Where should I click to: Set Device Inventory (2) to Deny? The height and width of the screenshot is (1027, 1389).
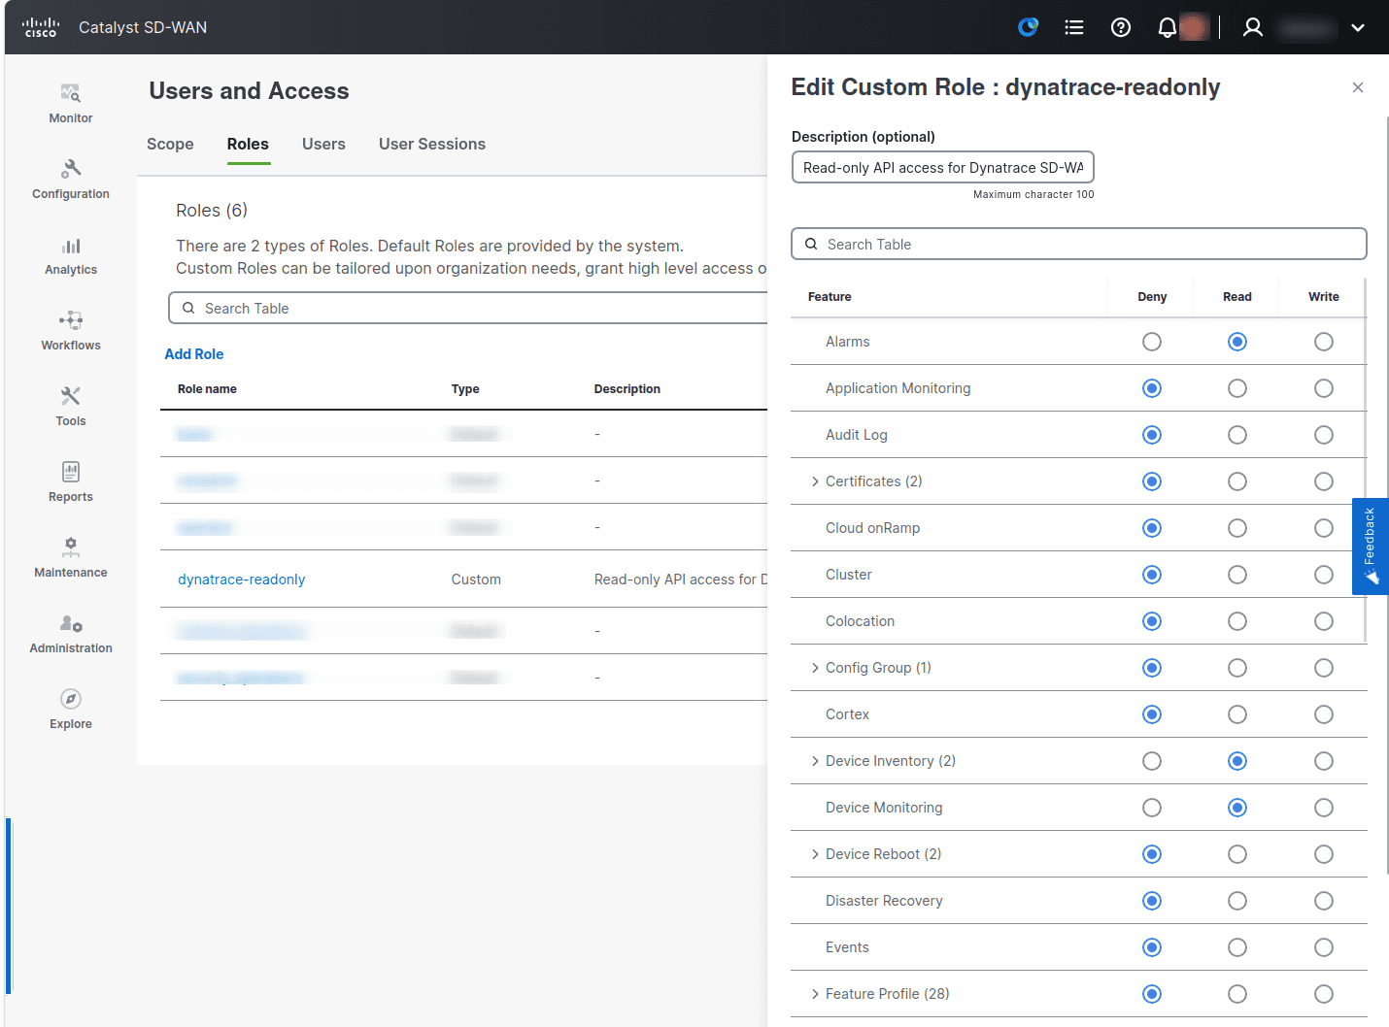tap(1152, 761)
